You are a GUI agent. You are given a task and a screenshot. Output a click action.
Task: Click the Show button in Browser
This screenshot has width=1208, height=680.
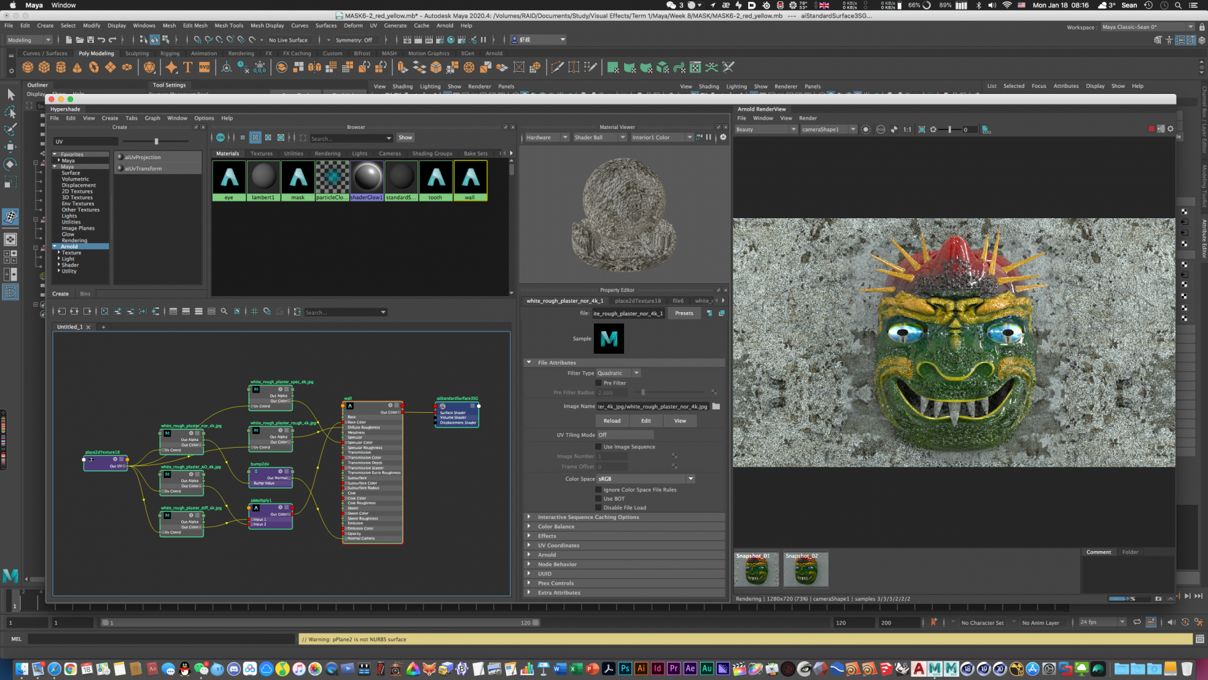click(x=405, y=138)
